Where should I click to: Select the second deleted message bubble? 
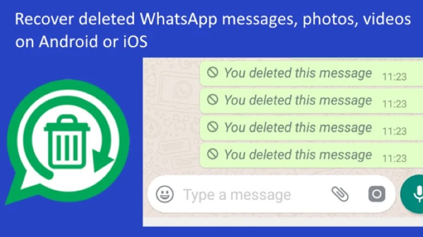coord(311,101)
